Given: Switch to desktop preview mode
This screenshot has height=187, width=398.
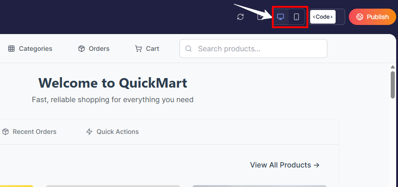Looking at the screenshot, I should 281,17.
